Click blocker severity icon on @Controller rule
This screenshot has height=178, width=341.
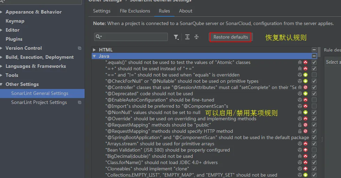click(305, 88)
